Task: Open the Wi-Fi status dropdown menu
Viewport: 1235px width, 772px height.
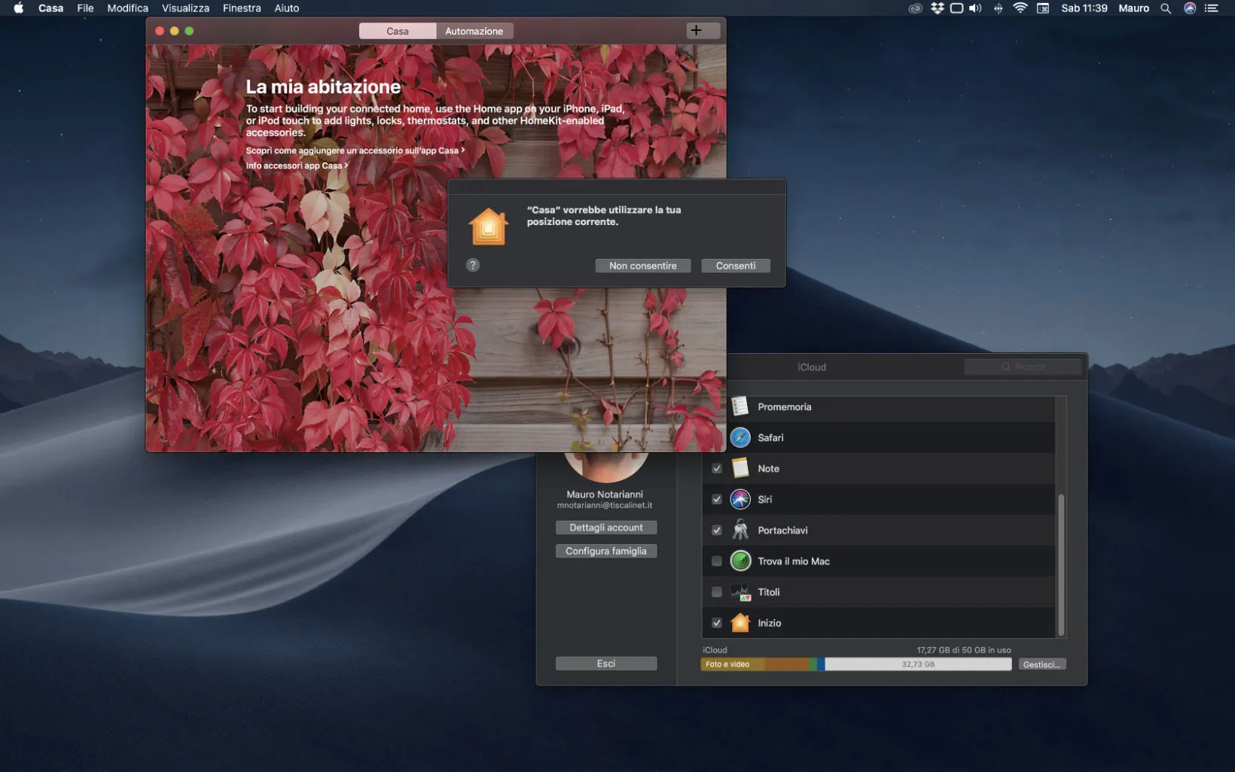Action: coord(1020,8)
